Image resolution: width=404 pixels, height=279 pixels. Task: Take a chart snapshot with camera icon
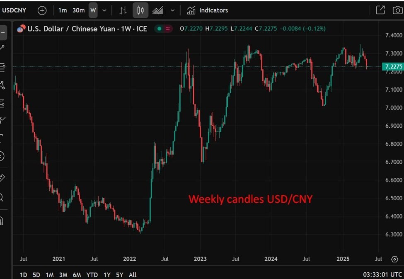(x=397, y=10)
